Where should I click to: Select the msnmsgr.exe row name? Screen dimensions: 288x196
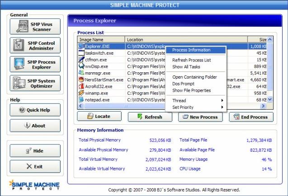tap(98, 73)
